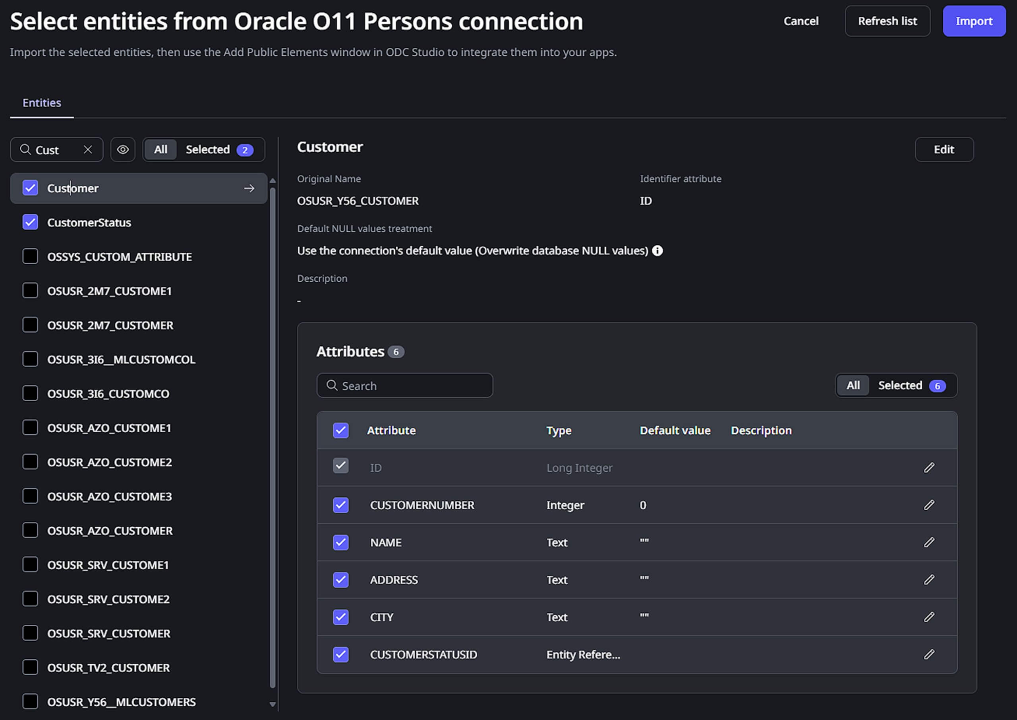This screenshot has width=1017, height=720.
Task: Focus the entity search field containing Cust
Action: 56,150
